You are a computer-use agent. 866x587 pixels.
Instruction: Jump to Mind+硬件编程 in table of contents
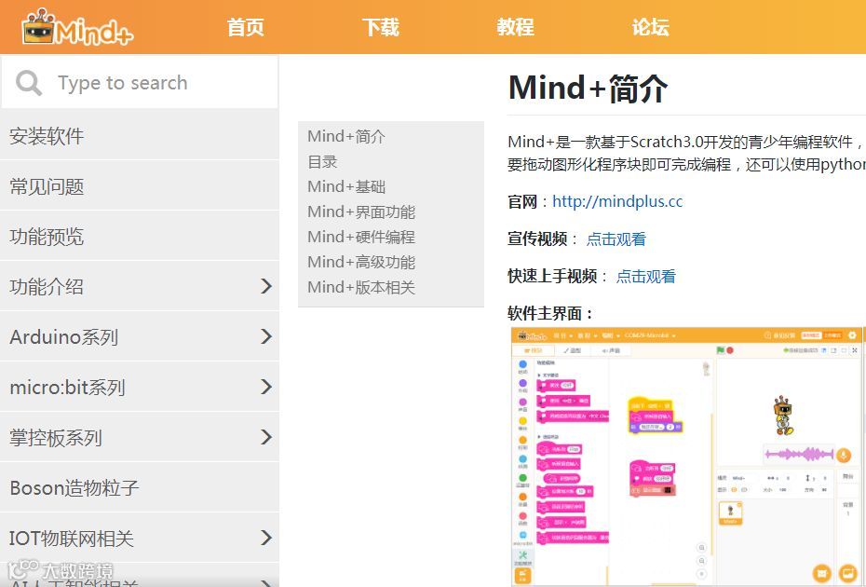[x=361, y=237]
